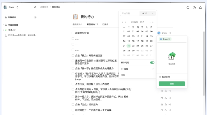Image resolution: width=207 pixels, height=115 pixels.
Task: Check the 点击页面，随便输入点什么内容吧 checkbox
Action: [73, 84]
